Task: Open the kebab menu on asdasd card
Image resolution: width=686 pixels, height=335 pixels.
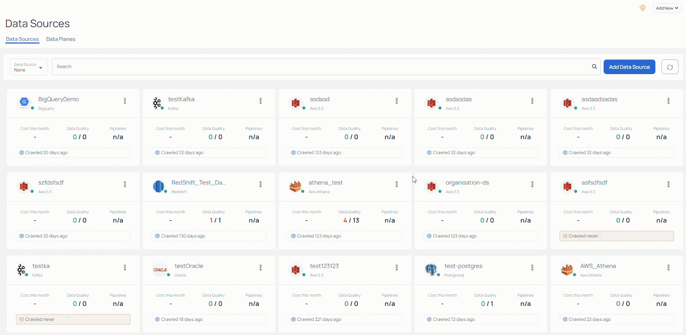Action: 397,101
